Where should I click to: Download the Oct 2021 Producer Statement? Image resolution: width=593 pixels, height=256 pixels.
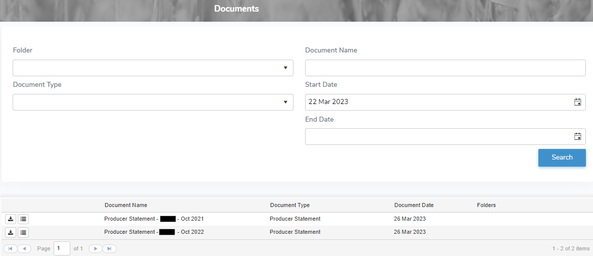11,219
